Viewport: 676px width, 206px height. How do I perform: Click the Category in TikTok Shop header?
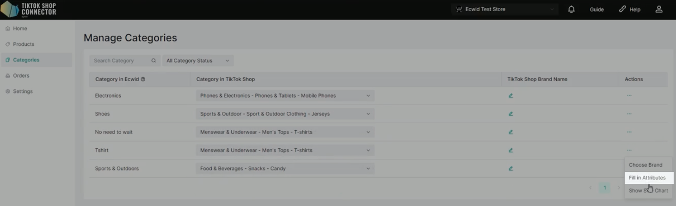click(x=226, y=79)
